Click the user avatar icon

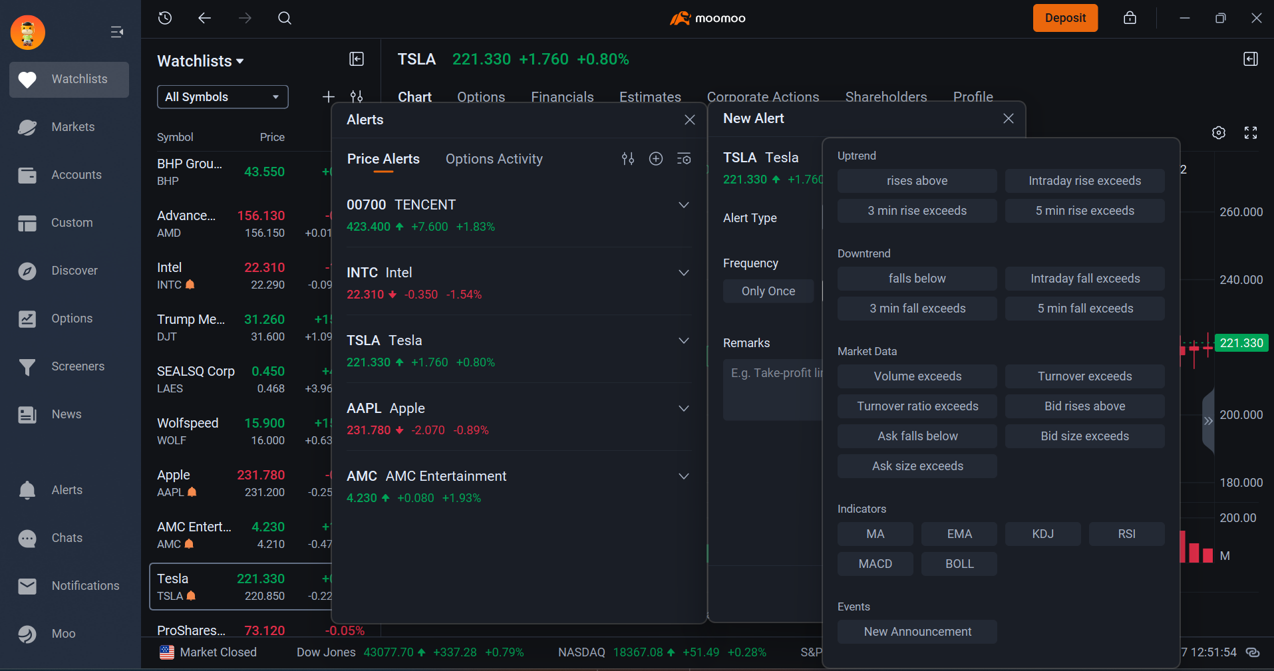[28, 32]
